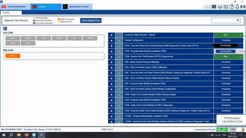Image resolution: width=246 pixels, height=138 pixels.
Task: Open the Windows action center notification icon
Action: click(x=241, y=135)
